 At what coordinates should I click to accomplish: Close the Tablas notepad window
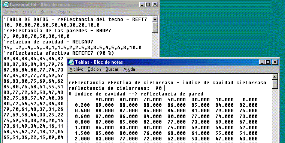click(x=275, y=62)
